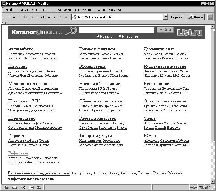Image resolution: width=216 pixels, height=191 pixels.
Task: Click the Программирование sublink
Action: point(94,71)
